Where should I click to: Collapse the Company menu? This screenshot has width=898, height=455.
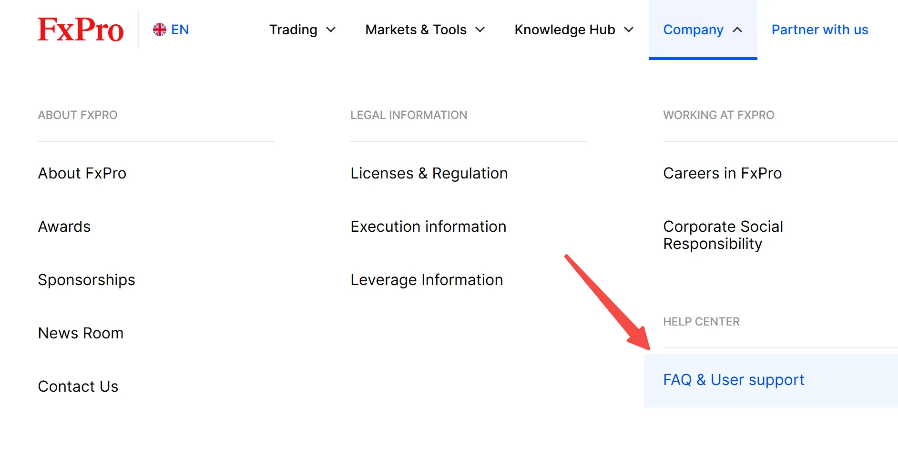point(703,30)
